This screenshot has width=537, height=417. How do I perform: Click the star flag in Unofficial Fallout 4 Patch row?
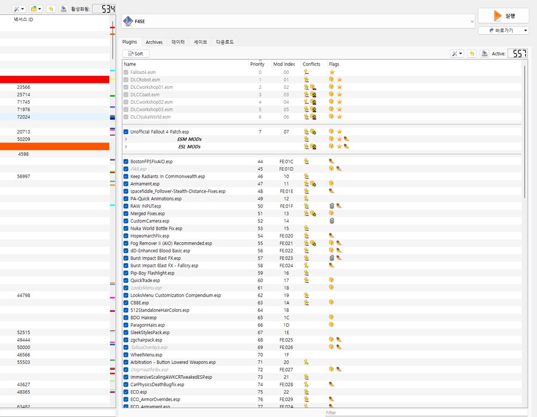coord(340,131)
